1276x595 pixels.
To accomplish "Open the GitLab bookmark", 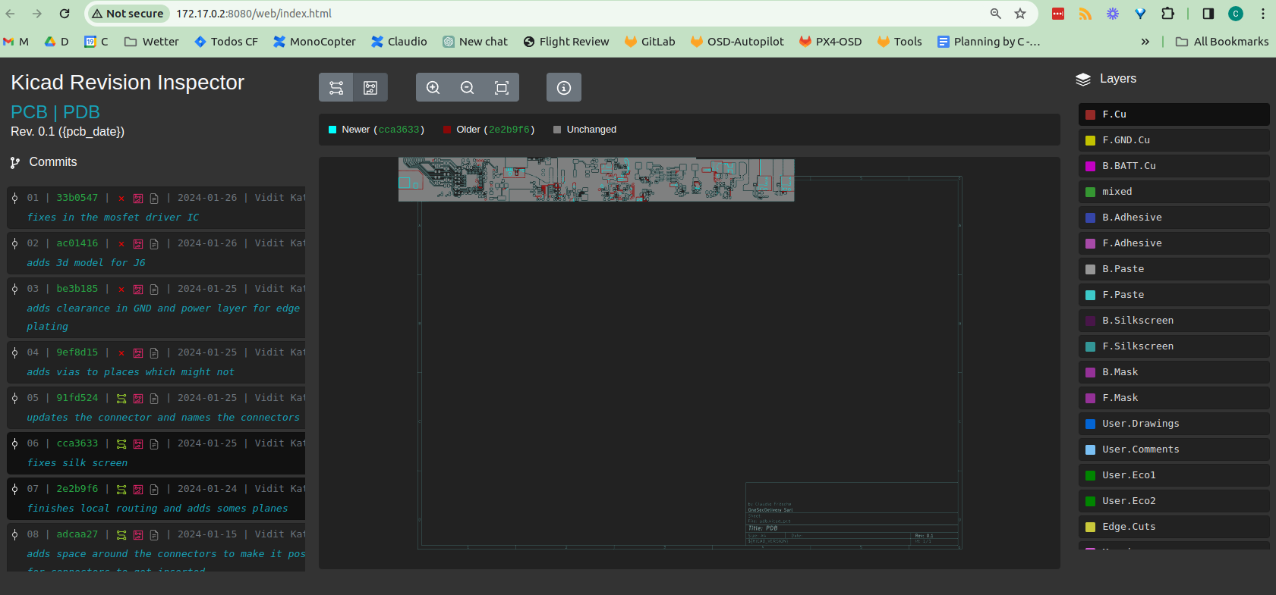I will tap(650, 42).
